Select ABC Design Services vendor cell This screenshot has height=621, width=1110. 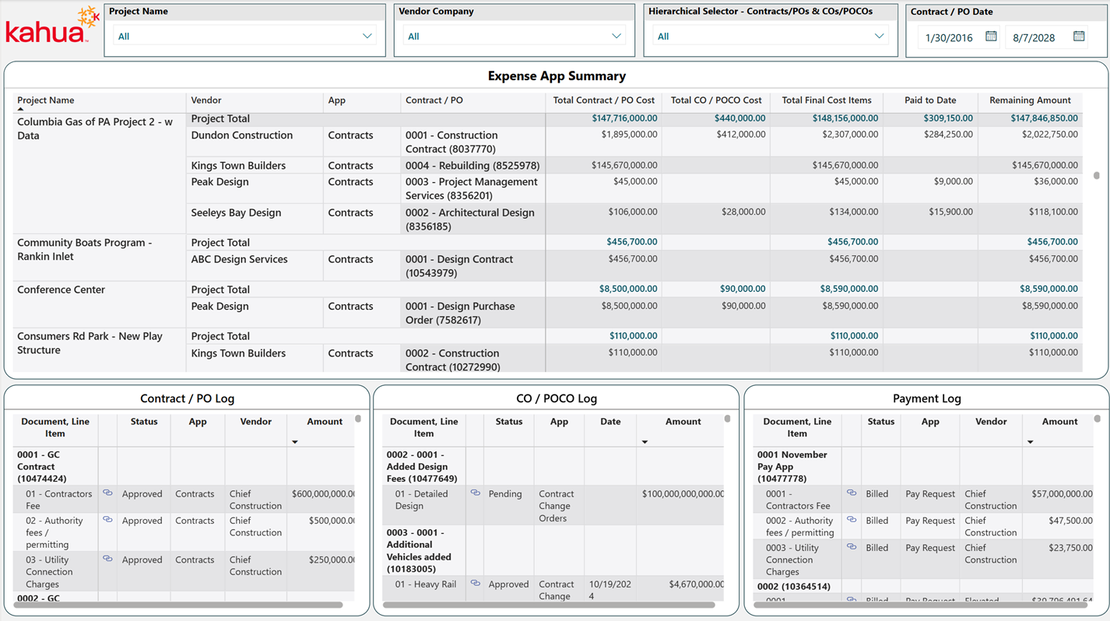[240, 259]
